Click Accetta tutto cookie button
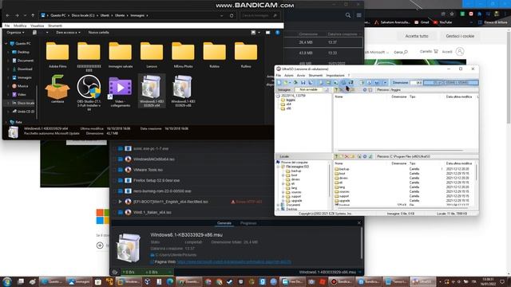511x287 pixels. click(417, 36)
